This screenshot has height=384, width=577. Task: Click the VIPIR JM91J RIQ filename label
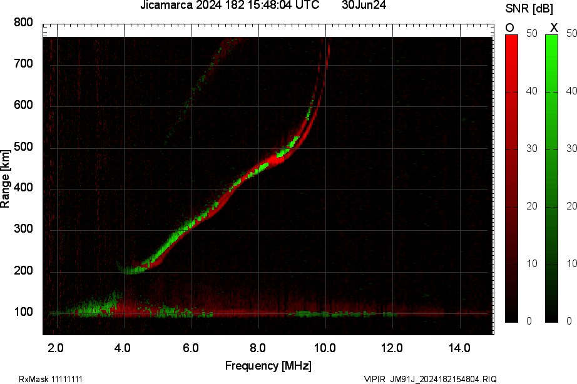pyautogui.click(x=430, y=379)
